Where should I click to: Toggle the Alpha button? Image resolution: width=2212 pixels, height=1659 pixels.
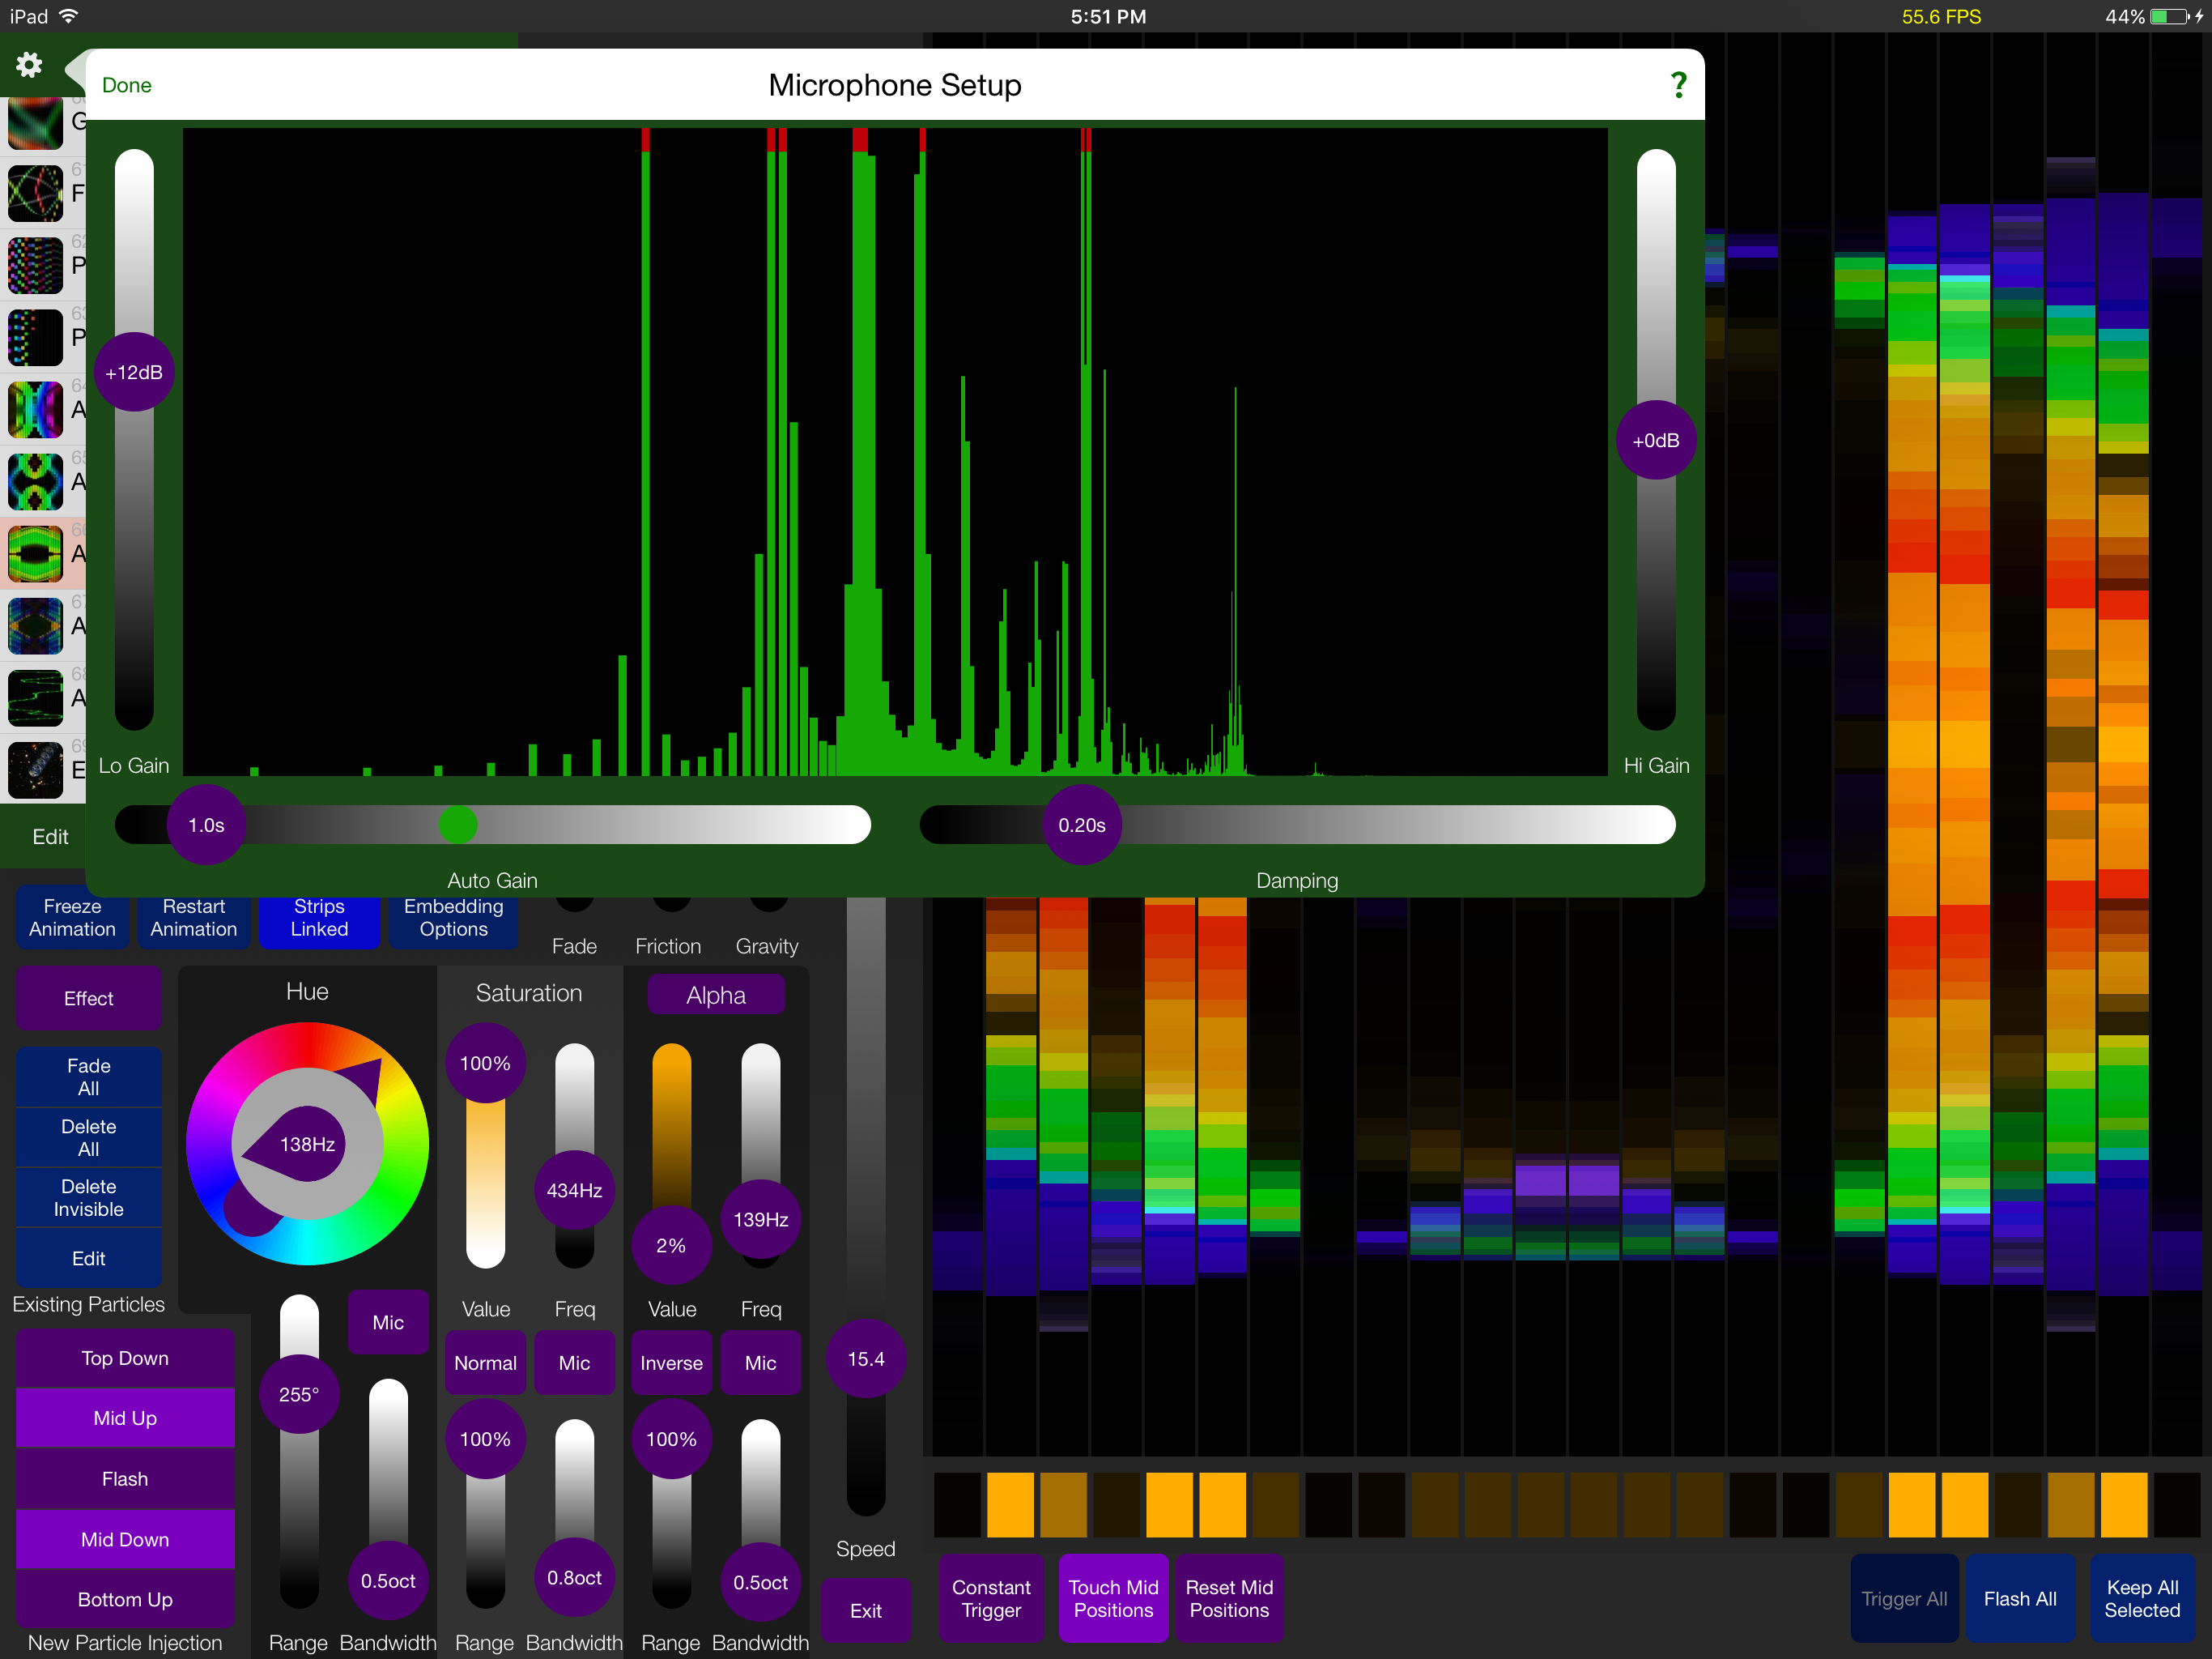click(716, 995)
